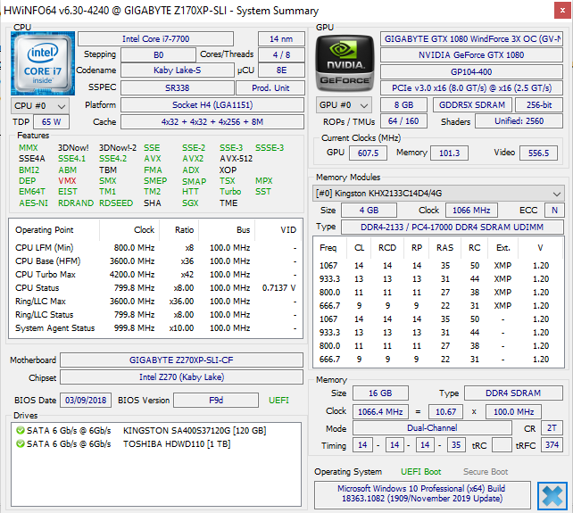The height and width of the screenshot is (513, 573).
Task: Close the System Summary window
Action: (x=563, y=11)
